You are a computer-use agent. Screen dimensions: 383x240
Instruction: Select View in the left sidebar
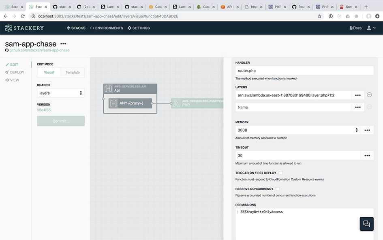coord(12,80)
